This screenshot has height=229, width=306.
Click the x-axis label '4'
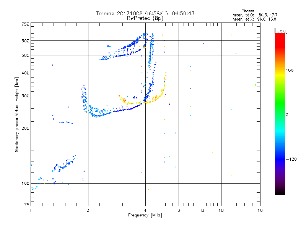(x=145, y=210)
